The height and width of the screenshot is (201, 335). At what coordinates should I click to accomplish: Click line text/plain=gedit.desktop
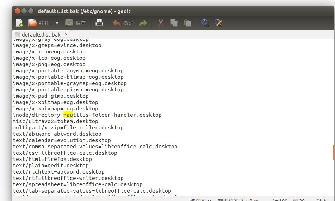[x=51, y=166]
